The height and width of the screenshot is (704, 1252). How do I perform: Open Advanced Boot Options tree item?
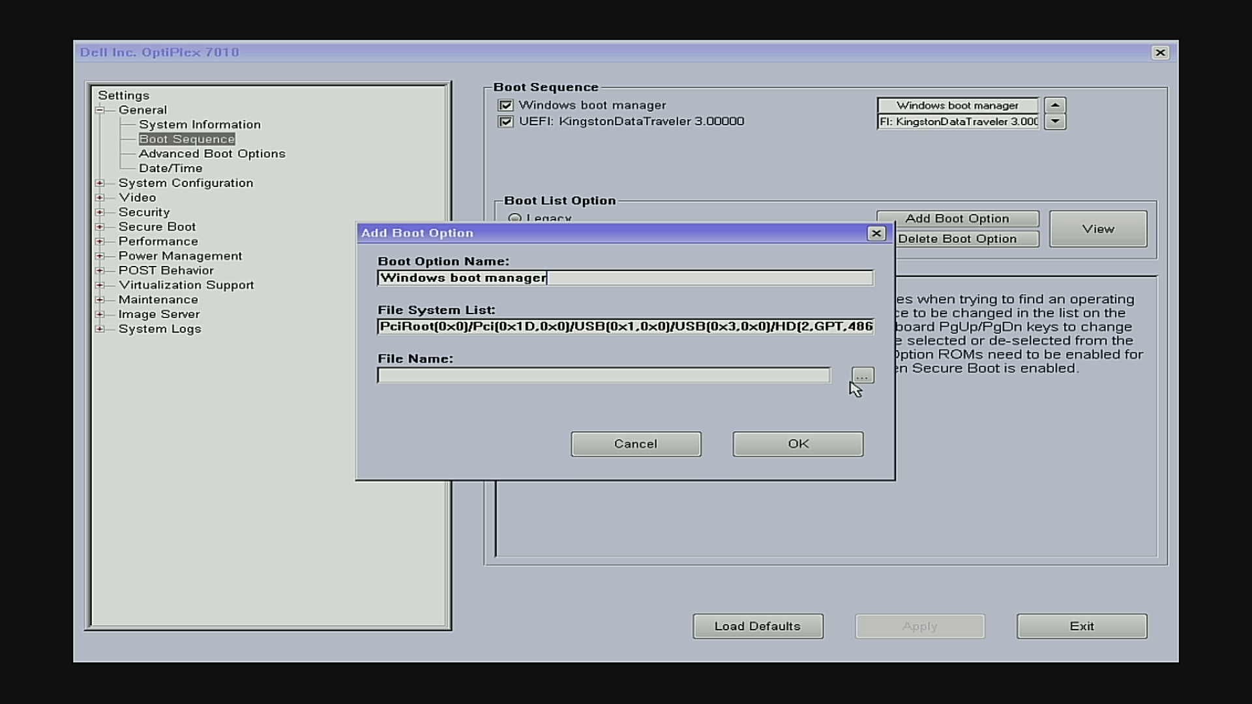tap(212, 154)
